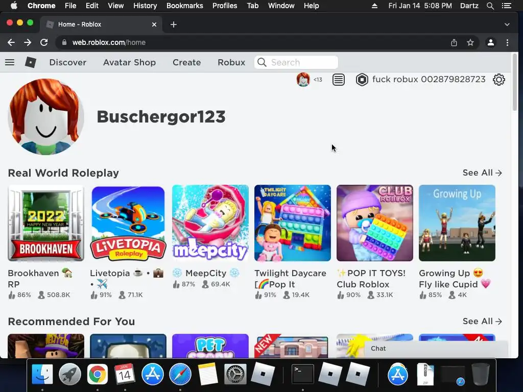Image resolution: width=523 pixels, height=392 pixels.
Task: View site info via padlock icon
Action: tap(64, 42)
